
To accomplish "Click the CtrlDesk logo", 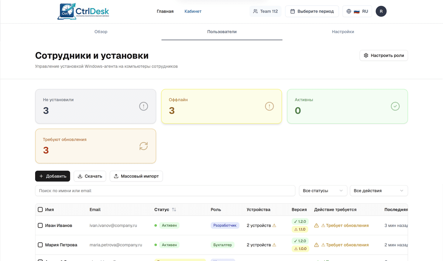I will point(83,11).
